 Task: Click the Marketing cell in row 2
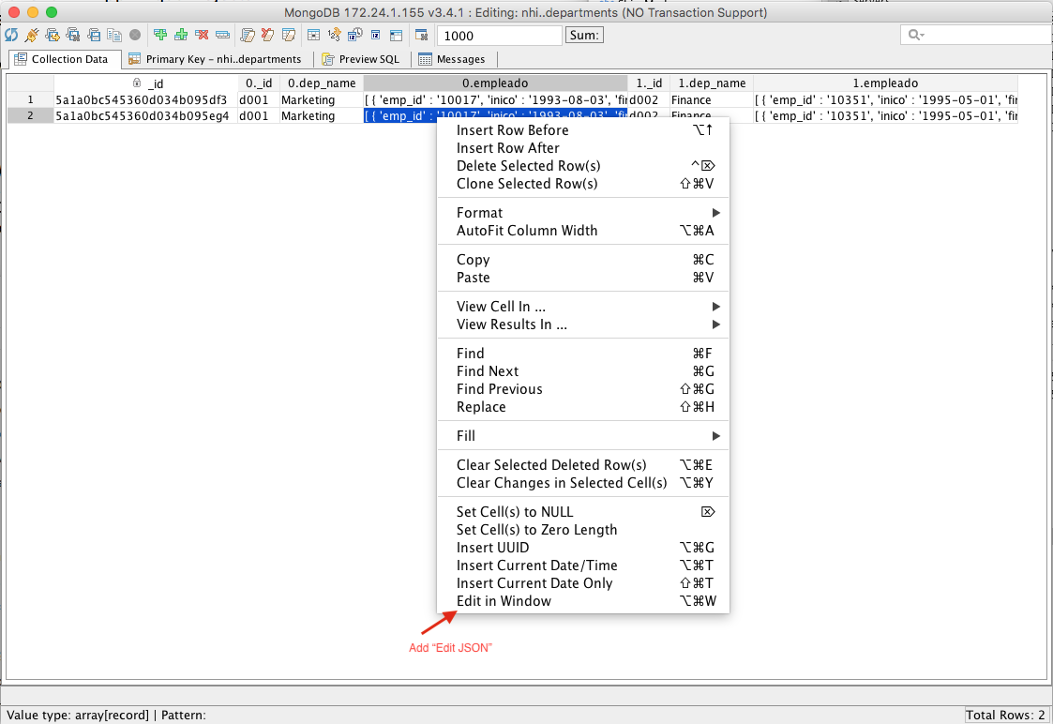322,116
